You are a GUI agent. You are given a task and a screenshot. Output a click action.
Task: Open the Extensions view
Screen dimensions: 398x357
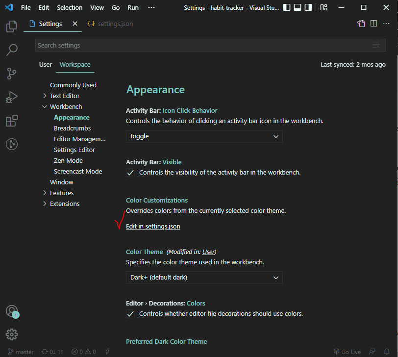tap(11, 121)
